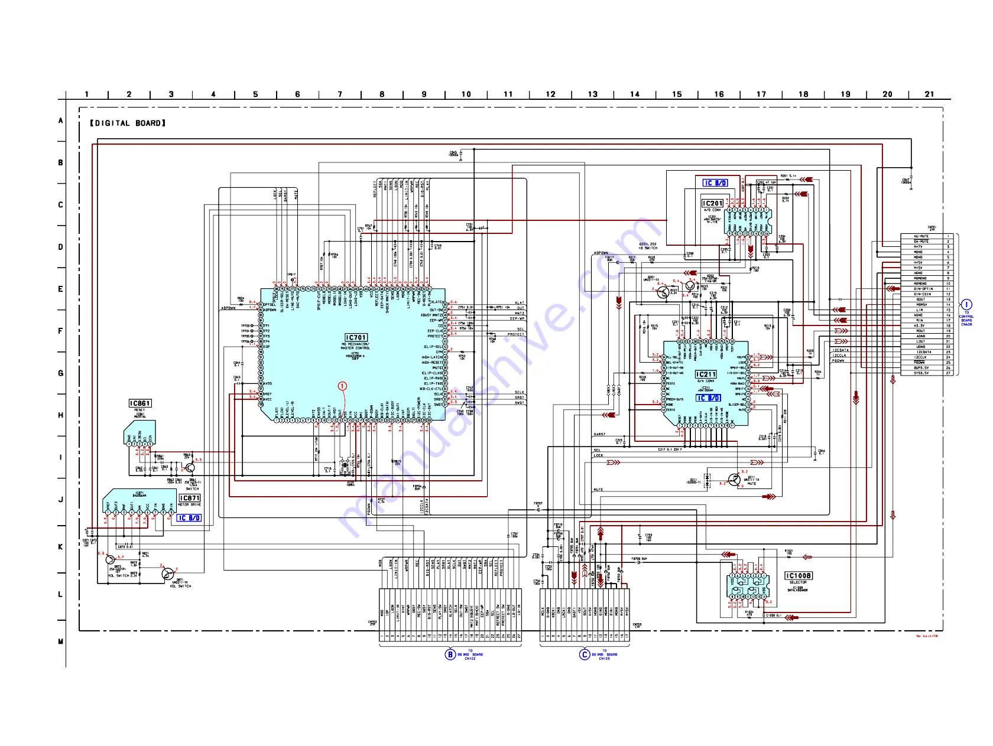Select the Q201 transistor symbol
Image resolution: width=993 pixels, height=746 pixels.
coord(663,292)
